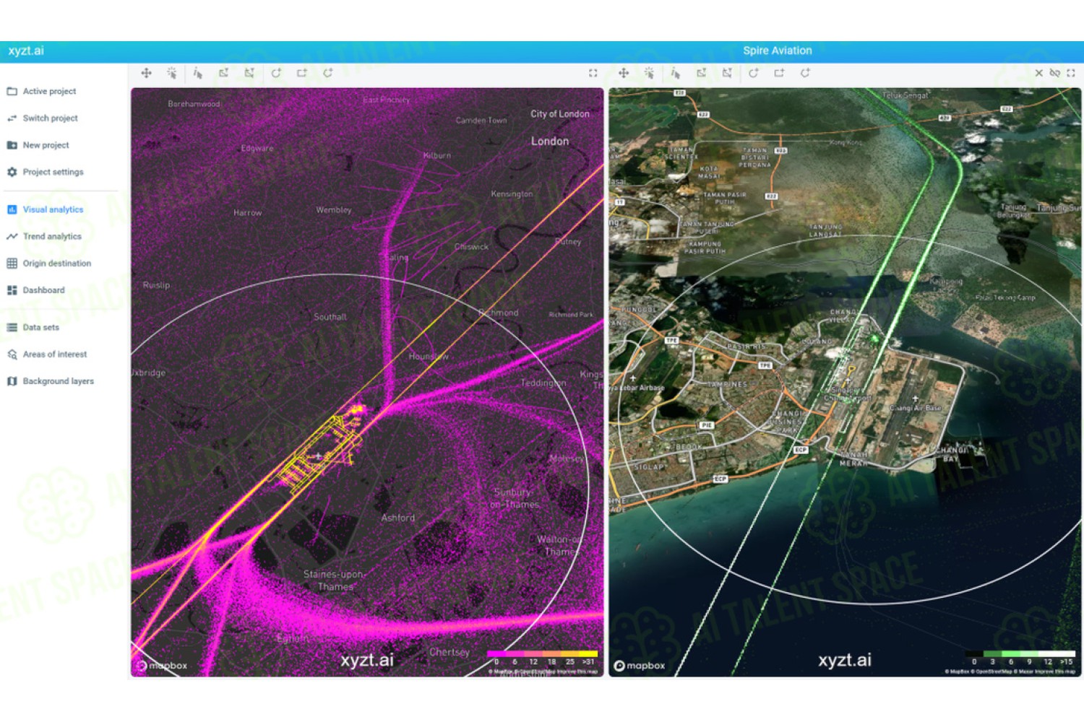Click the City of London label

coord(560,114)
